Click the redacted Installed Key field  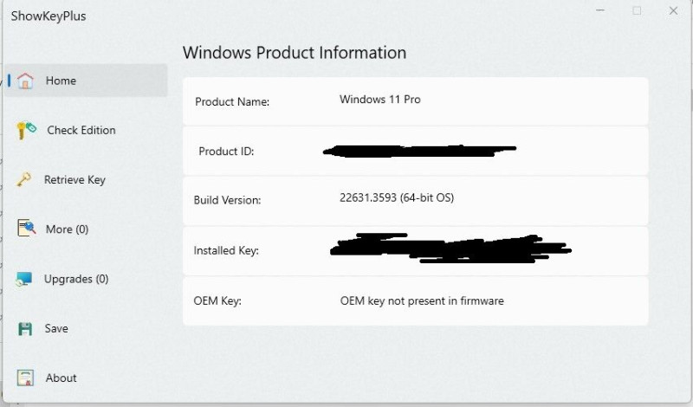(450, 248)
